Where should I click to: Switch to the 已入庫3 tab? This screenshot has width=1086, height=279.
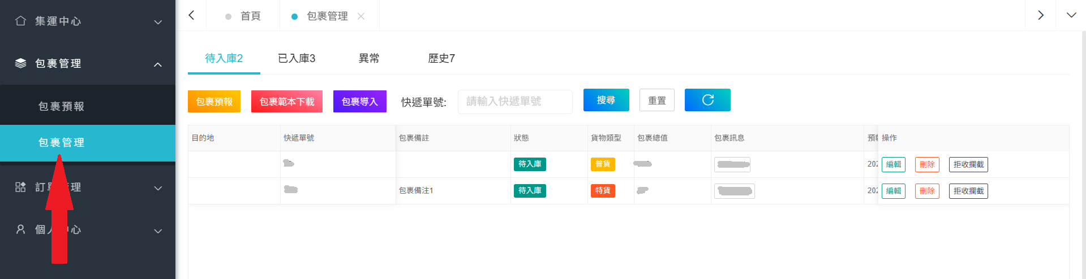297,58
